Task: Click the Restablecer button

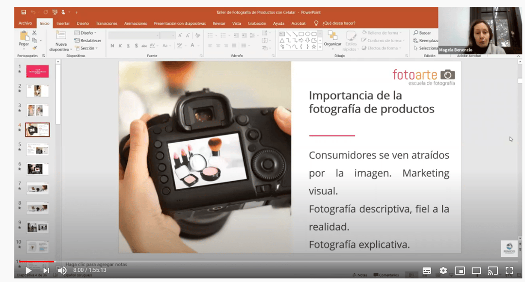Action: pos(88,41)
